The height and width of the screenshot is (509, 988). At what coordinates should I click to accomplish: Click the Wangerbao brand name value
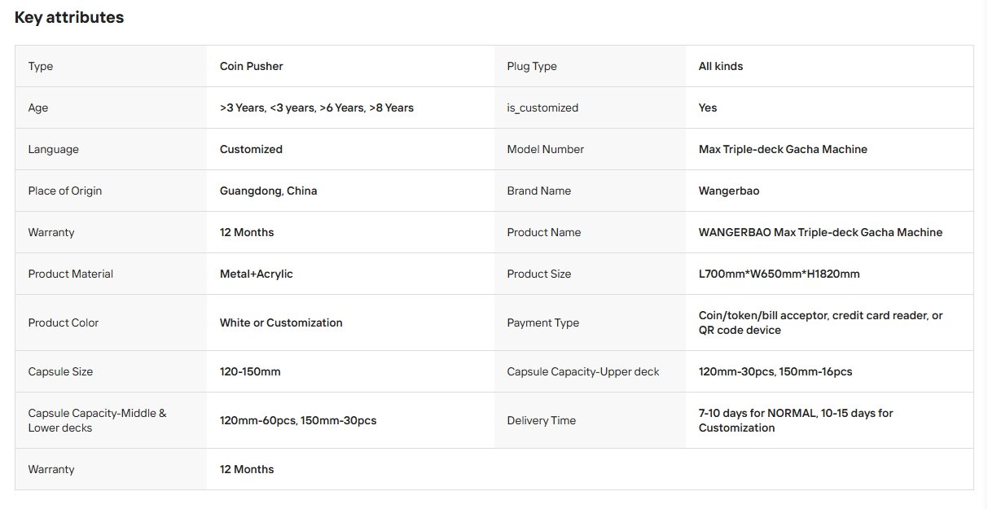click(729, 191)
